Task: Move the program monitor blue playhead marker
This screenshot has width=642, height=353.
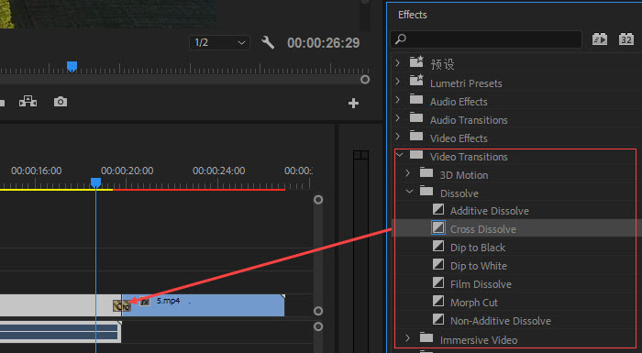Action: point(72,66)
